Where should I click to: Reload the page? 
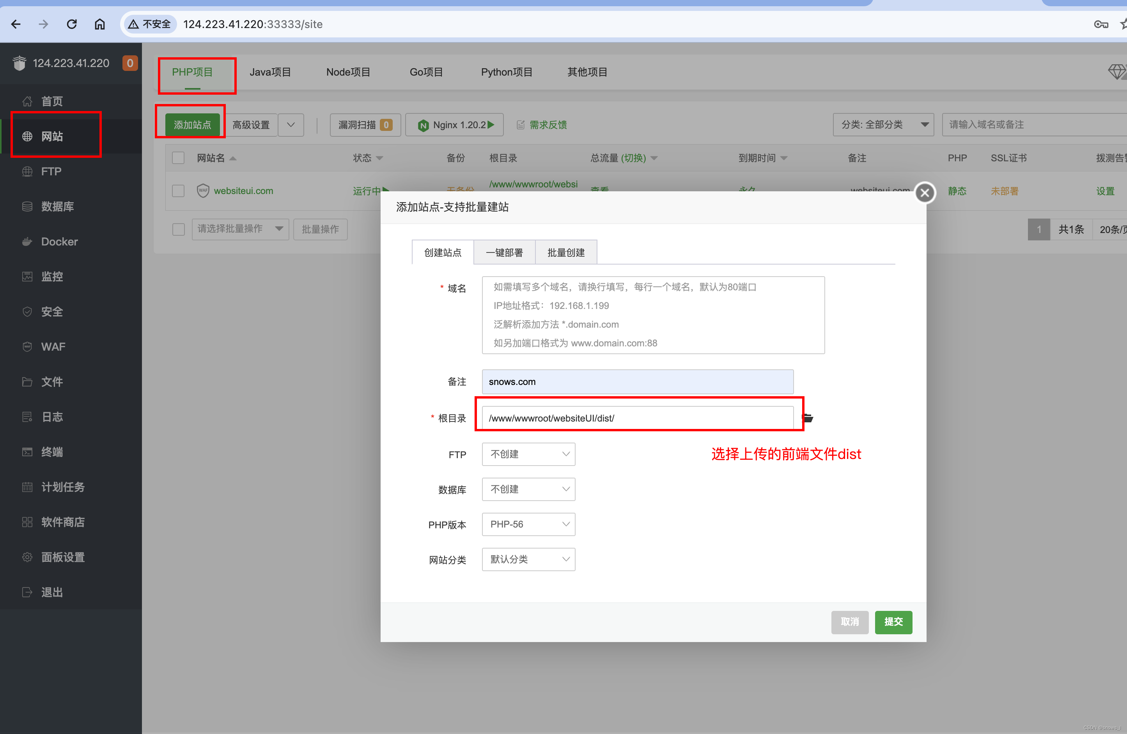click(x=71, y=24)
